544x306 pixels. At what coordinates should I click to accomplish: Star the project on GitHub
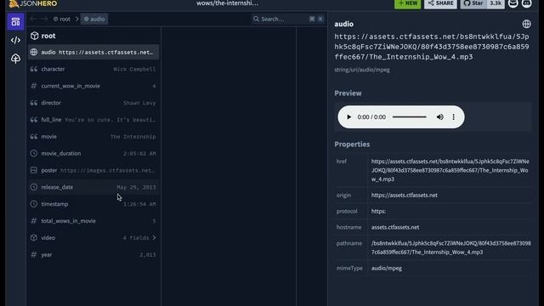(473, 3)
